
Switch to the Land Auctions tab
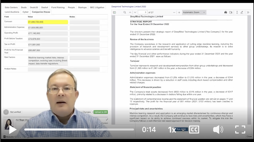(12, 12)
